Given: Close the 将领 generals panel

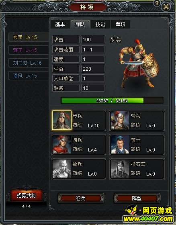Looking at the screenshot, I should (166, 7).
